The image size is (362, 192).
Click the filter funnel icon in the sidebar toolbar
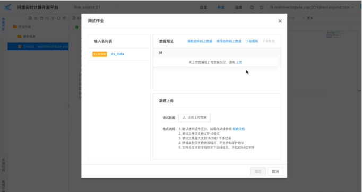pyautogui.click(x=53, y=18)
